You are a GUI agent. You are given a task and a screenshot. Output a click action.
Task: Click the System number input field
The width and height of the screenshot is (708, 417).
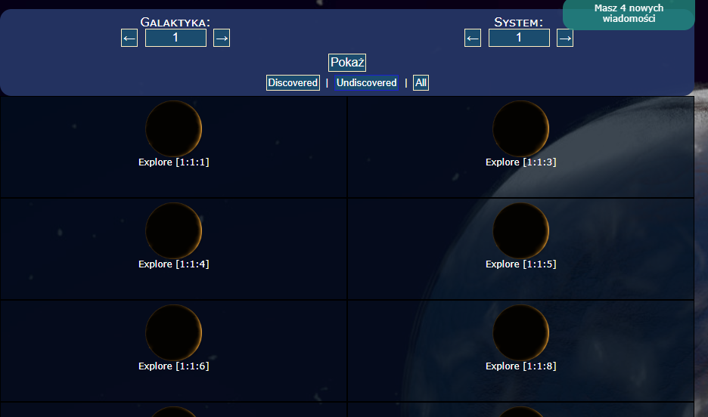(519, 38)
